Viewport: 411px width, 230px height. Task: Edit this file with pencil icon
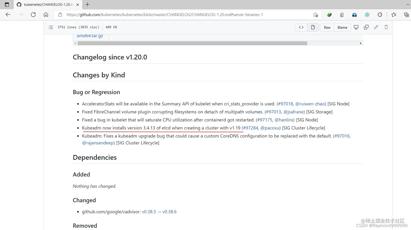(376, 27)
